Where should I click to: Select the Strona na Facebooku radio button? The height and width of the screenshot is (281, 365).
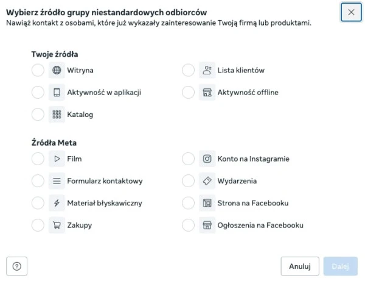[188, 203]
